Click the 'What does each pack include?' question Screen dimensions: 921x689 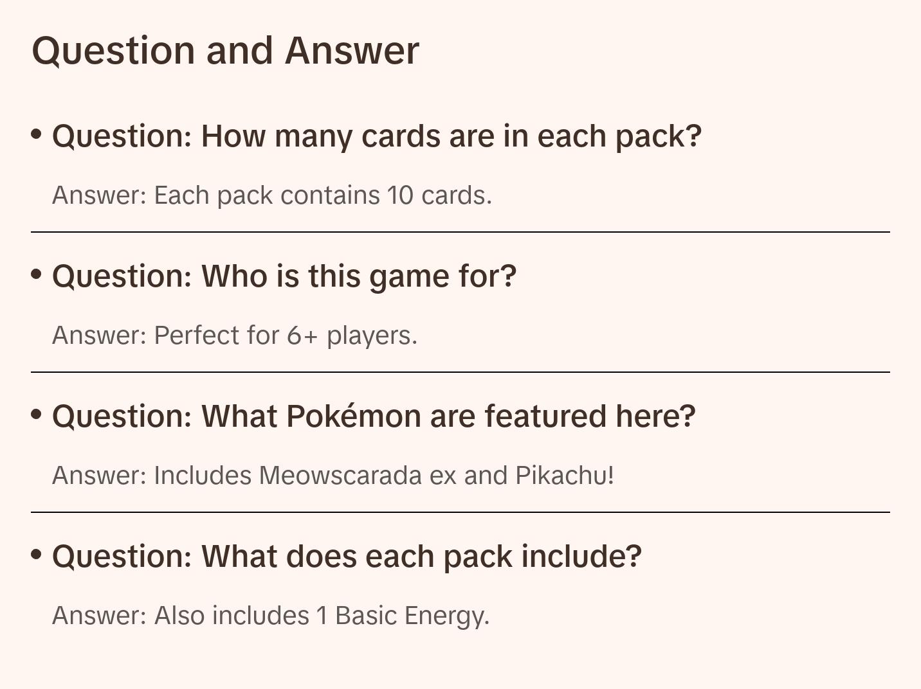pyautogui.click(x=347, y=557)
